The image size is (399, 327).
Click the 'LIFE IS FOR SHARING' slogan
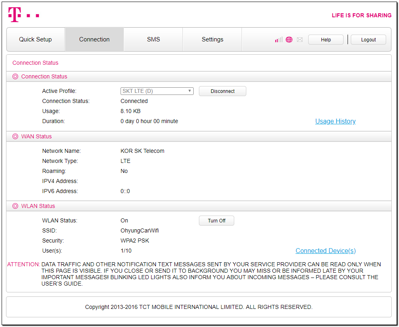click(x=362, y=15)
